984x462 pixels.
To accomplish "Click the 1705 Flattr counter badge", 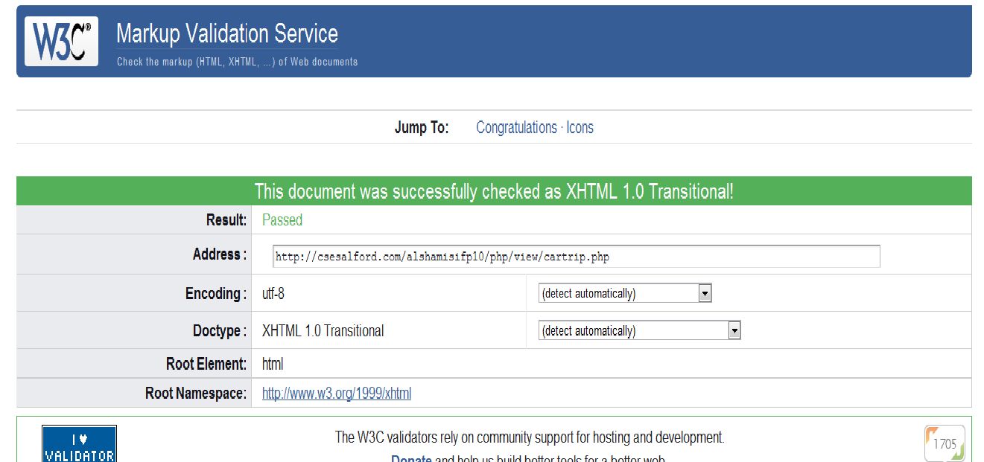I will click(x=945, y=443).
